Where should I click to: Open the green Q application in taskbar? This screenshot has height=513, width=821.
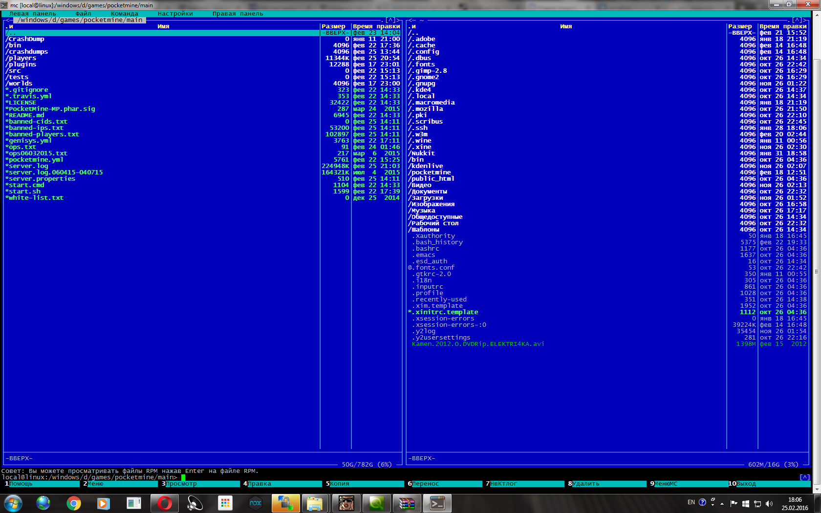[x=377, y=503]
